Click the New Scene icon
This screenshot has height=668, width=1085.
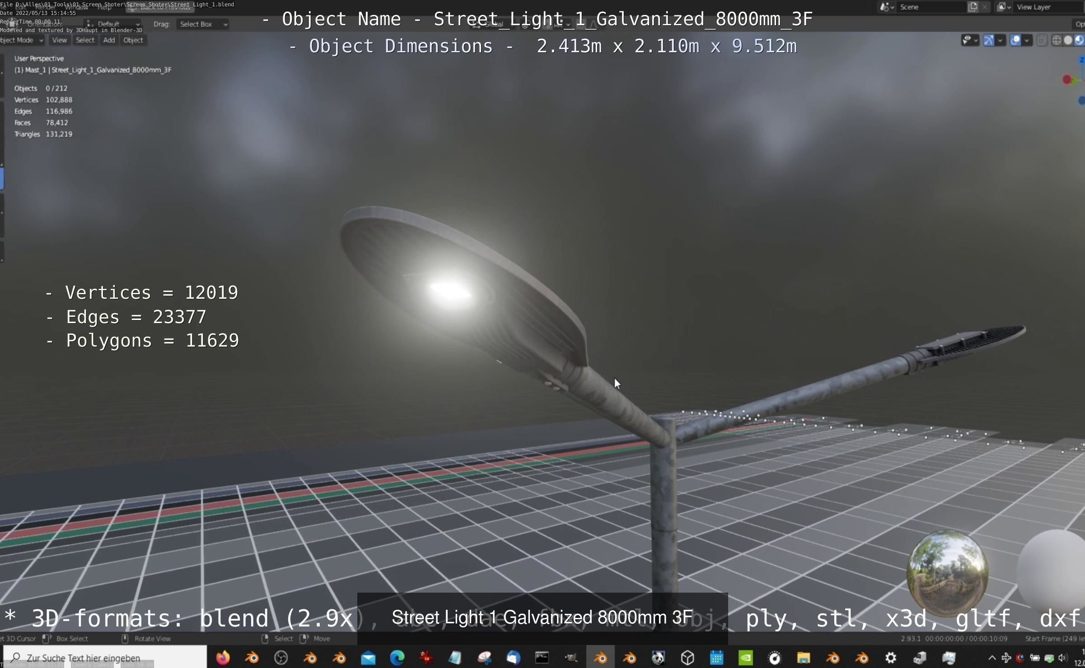click(973, 7)
